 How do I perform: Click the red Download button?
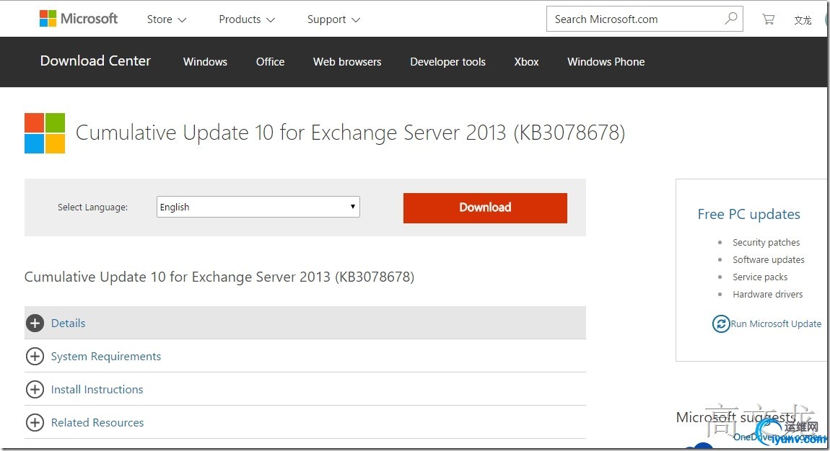(485, 207)
